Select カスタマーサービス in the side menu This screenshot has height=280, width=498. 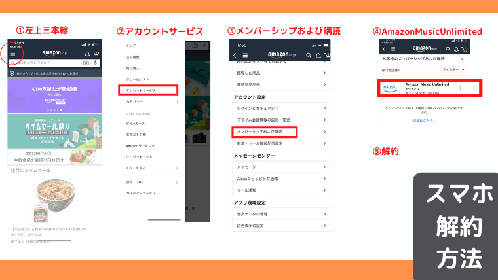point(141,193)
